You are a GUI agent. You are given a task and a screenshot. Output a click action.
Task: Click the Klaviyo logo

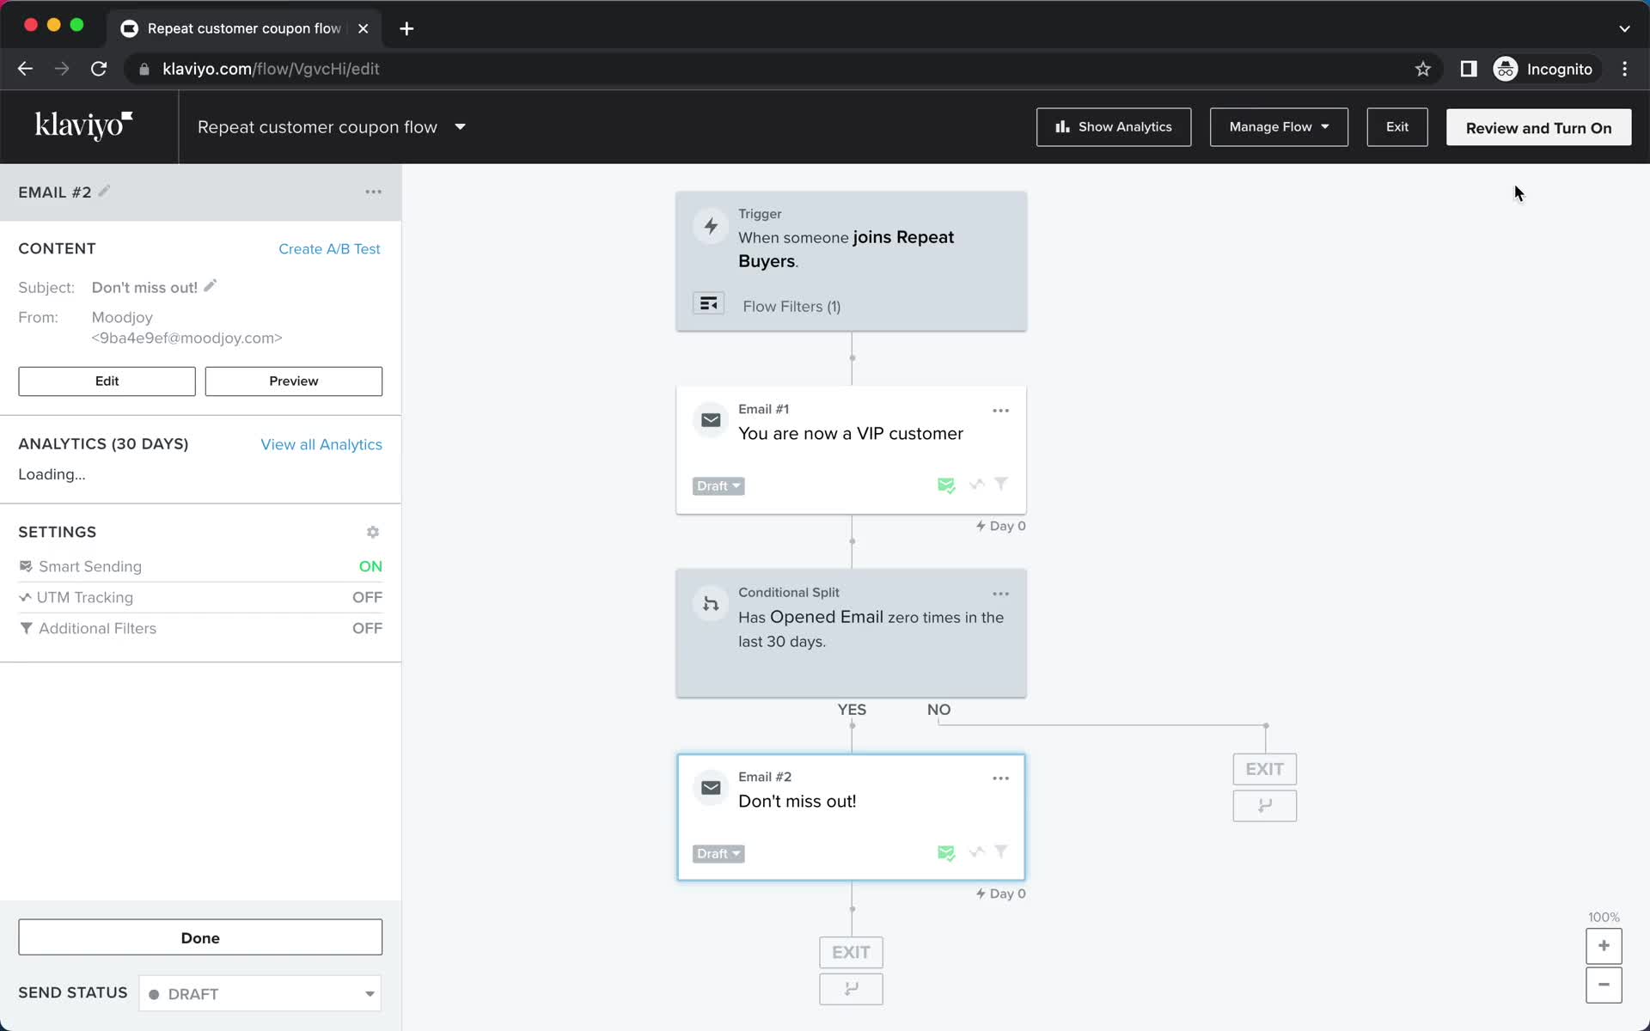(x=83, y=125)
